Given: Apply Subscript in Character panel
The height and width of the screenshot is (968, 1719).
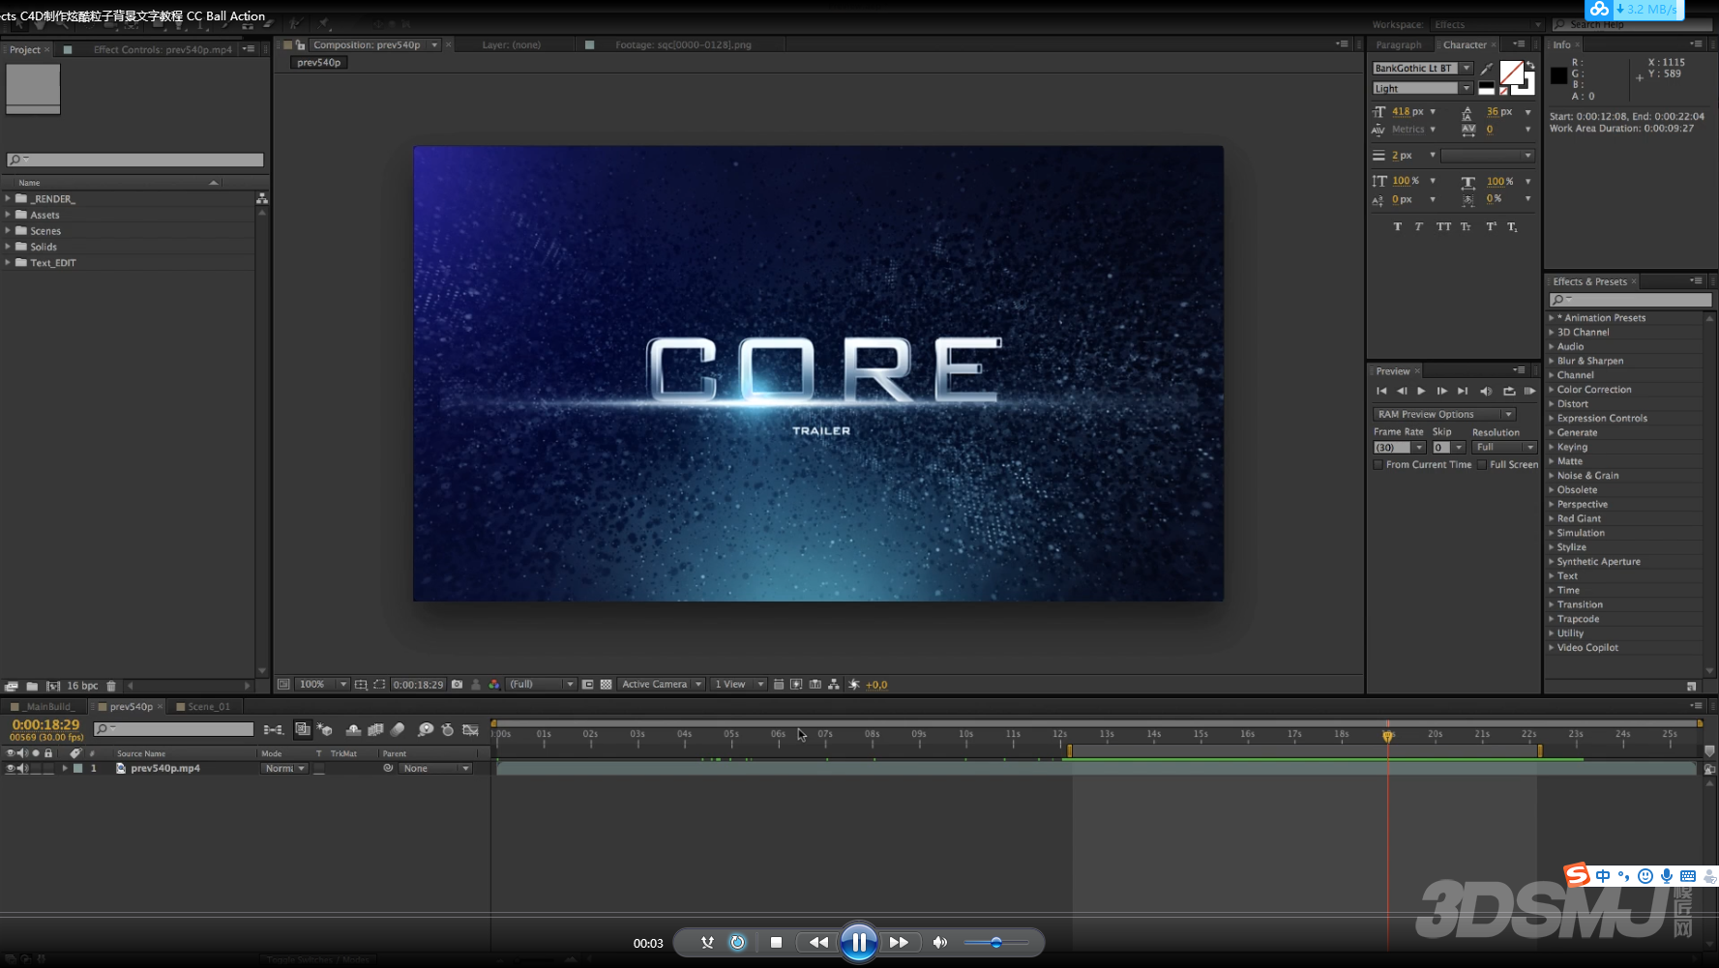Looking at the screenshot, I should point(1512,226).
